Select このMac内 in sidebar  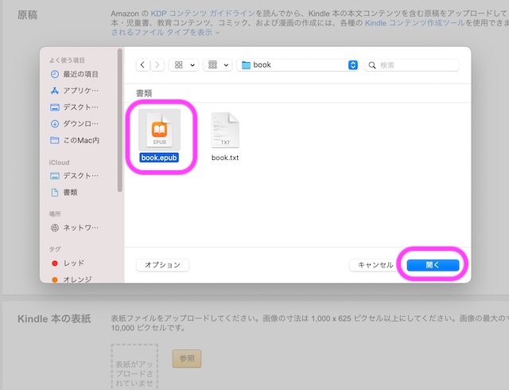(80, 140)
